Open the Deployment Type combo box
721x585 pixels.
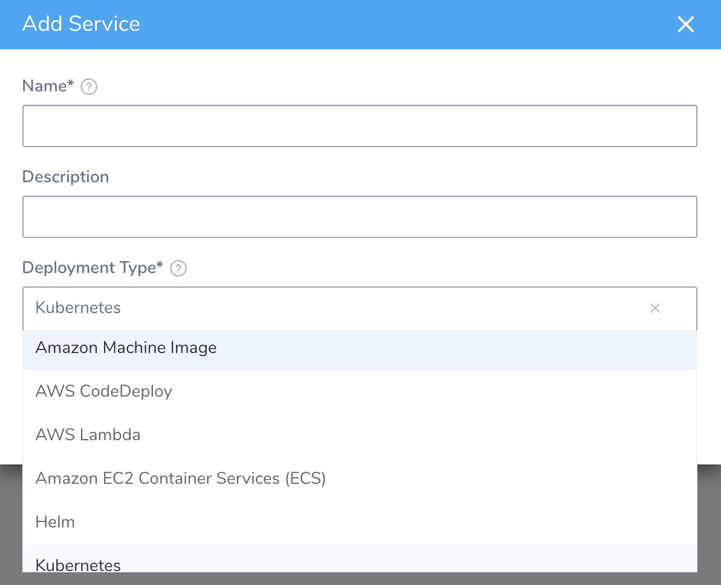coord(359,308)
